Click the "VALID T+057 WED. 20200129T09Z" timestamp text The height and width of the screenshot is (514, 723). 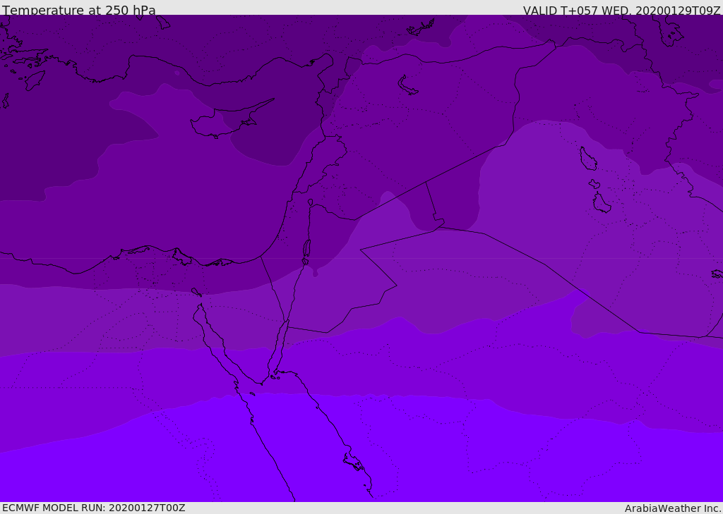[x=621, y=11]
